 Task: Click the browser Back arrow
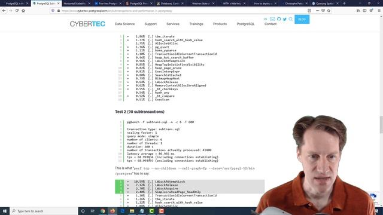(4, 11)
